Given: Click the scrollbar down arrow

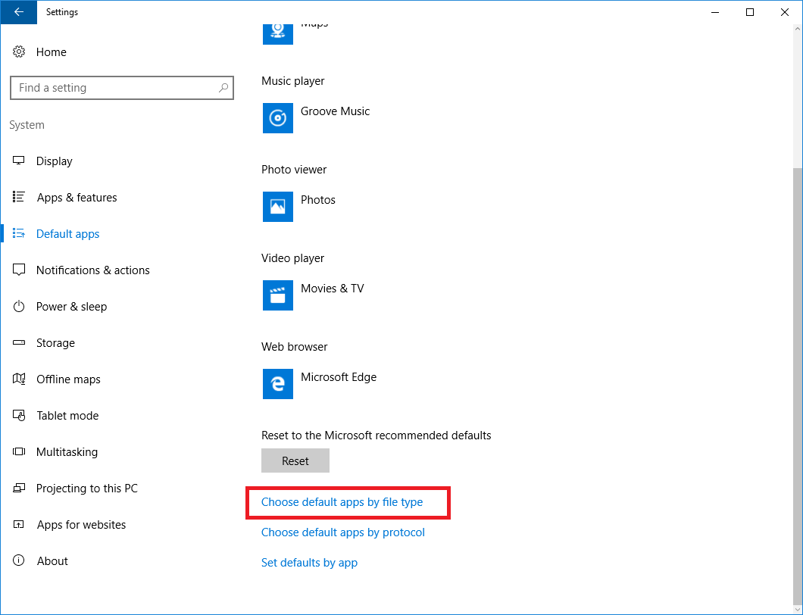Looking at the screenshot, I should click(x=797, y=608).
